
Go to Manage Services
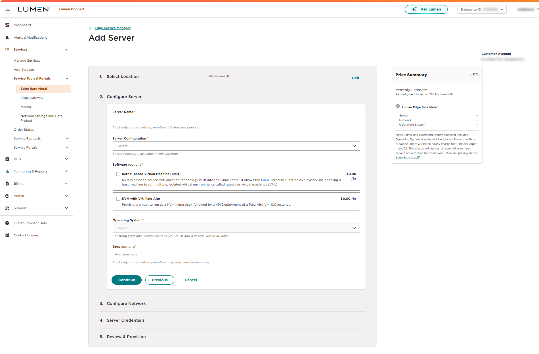(27, 61)
